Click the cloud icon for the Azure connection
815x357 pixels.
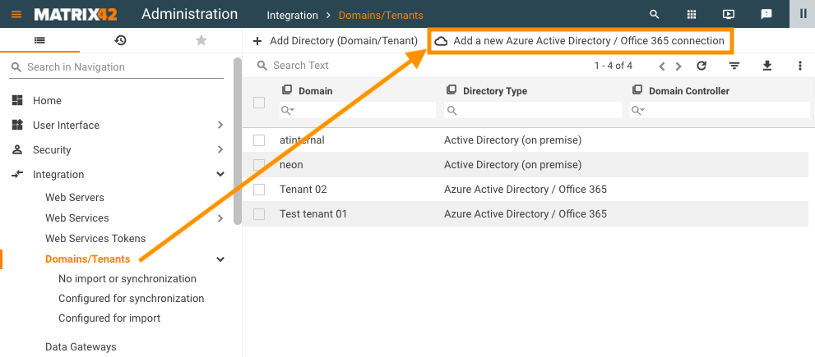tap(441, 42)
